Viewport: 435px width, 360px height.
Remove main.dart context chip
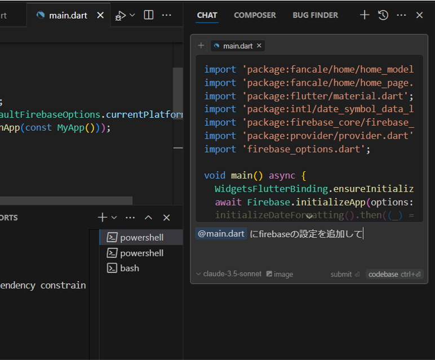point(259,46)
